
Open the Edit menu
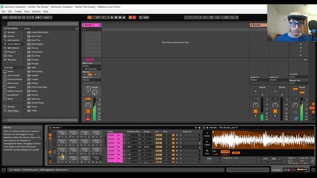click(x=10, y=11)
